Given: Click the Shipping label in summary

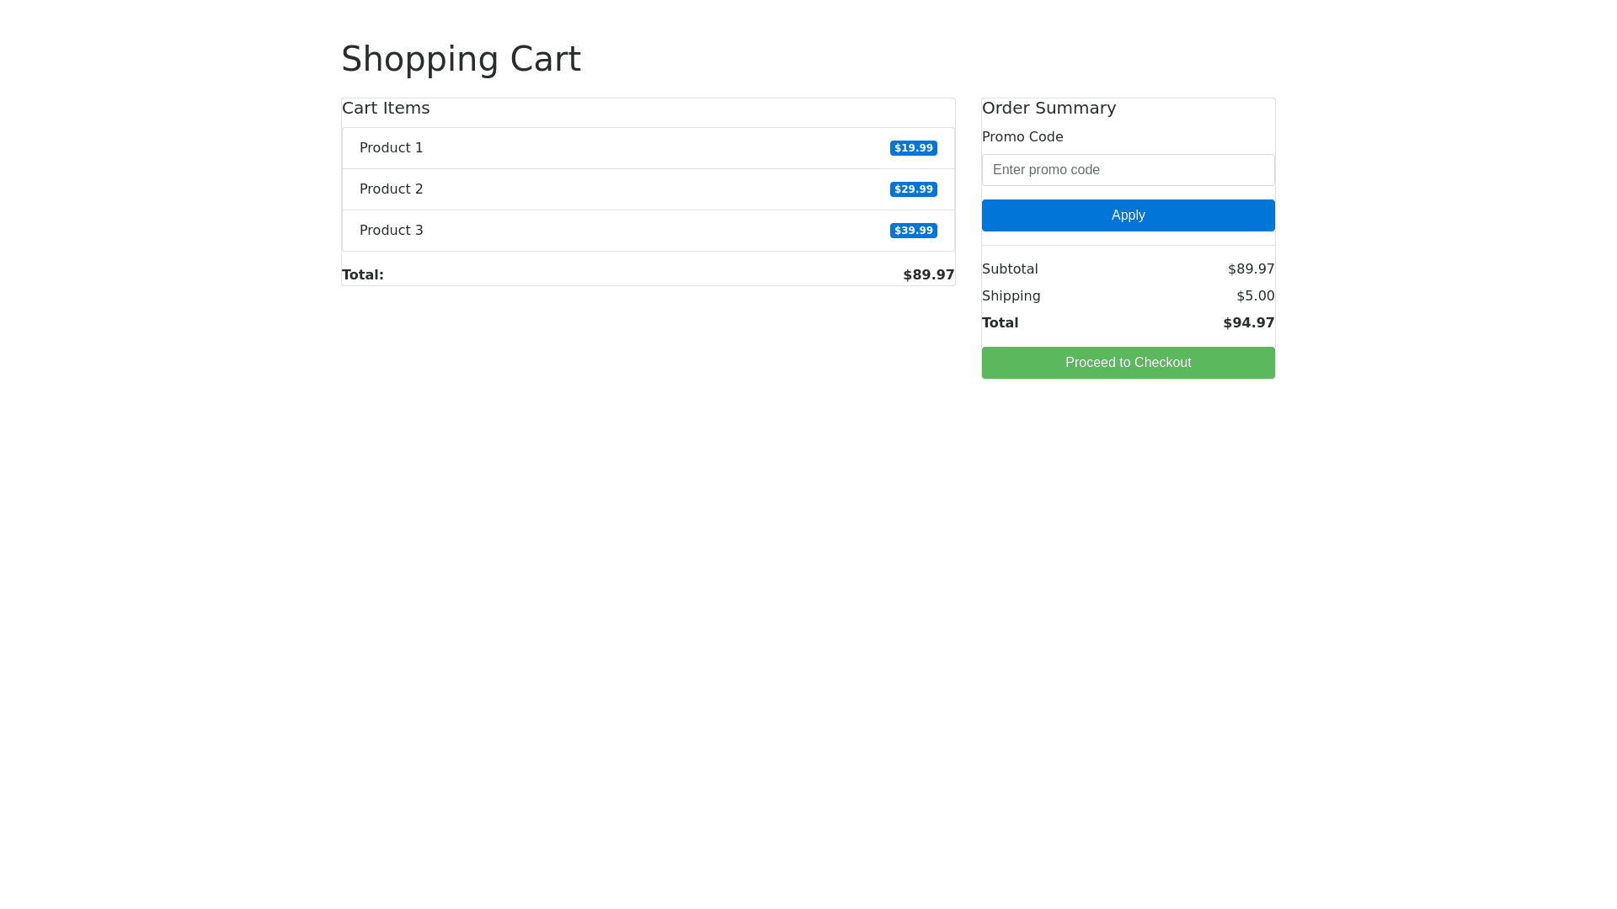Looking at the screenshot, I should click(1011, 296).
